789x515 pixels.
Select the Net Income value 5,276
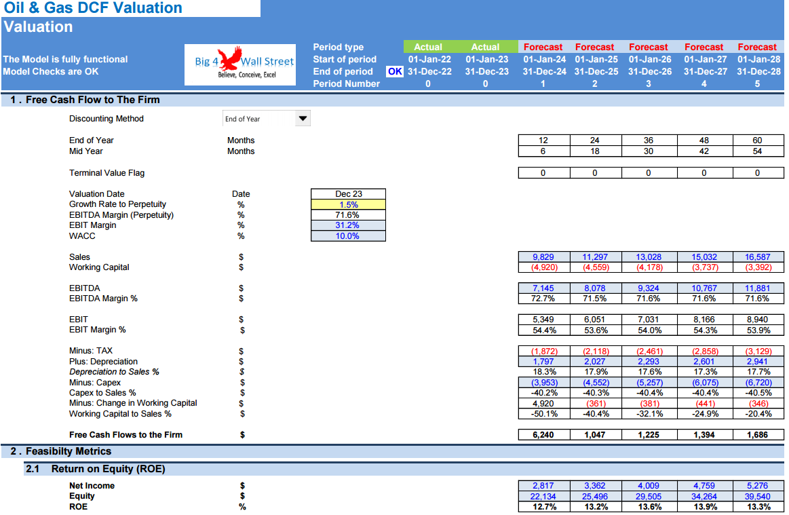[x=758, y=486]
